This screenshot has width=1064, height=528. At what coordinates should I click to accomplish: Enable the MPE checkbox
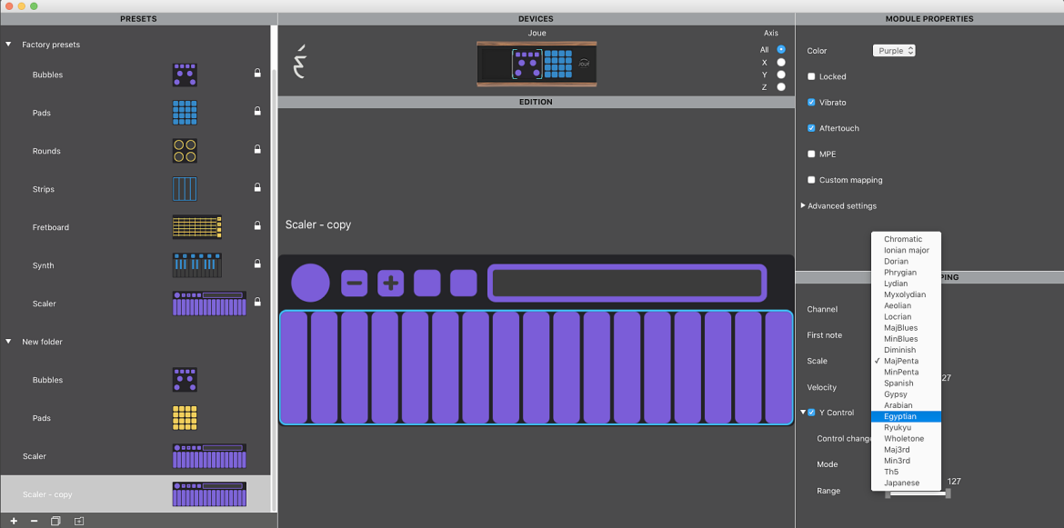point(811,154)
